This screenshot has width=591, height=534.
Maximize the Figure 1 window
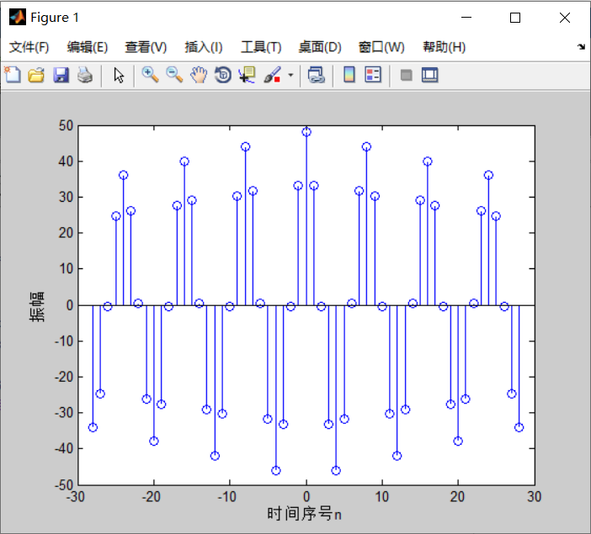coord(515,18)
